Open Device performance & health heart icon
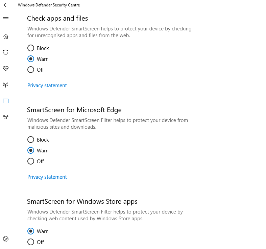Image resolution: width=266 pixels, height=249 pixels. click(x=6, y=69)
